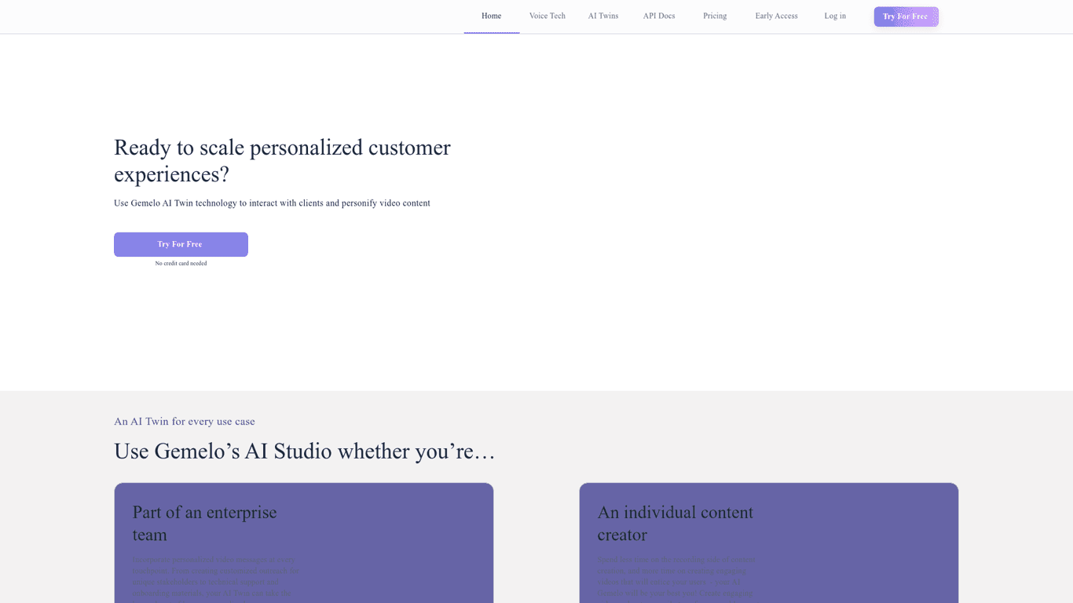
Task: Click 'An AI Twin for every use case'
Action: tap(185, 422)
